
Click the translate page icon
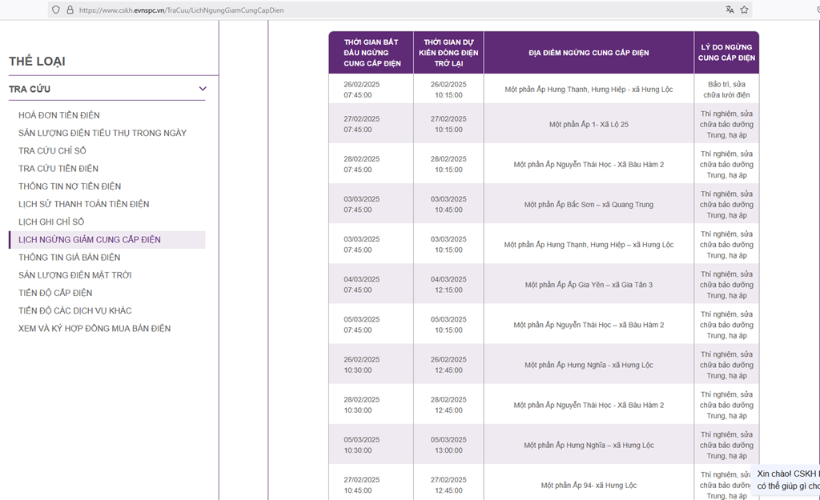(x=730, y=10)
